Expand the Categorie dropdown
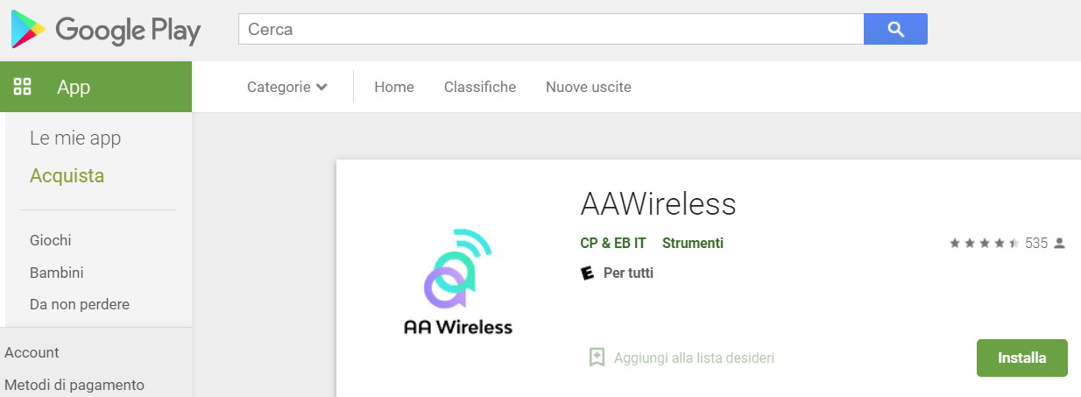 [287, 87]
